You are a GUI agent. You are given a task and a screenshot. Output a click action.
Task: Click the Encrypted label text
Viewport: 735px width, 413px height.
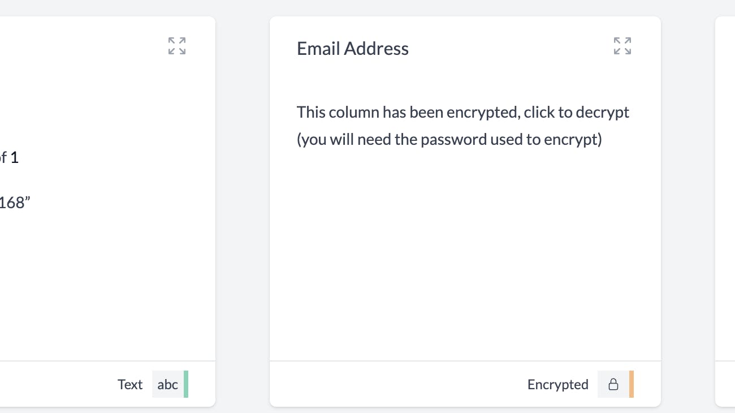(x=557, y=384)
